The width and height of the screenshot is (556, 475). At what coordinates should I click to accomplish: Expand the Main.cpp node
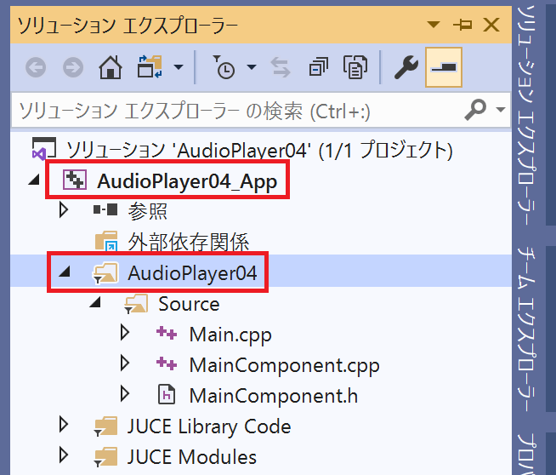click(x=125, y=333)
